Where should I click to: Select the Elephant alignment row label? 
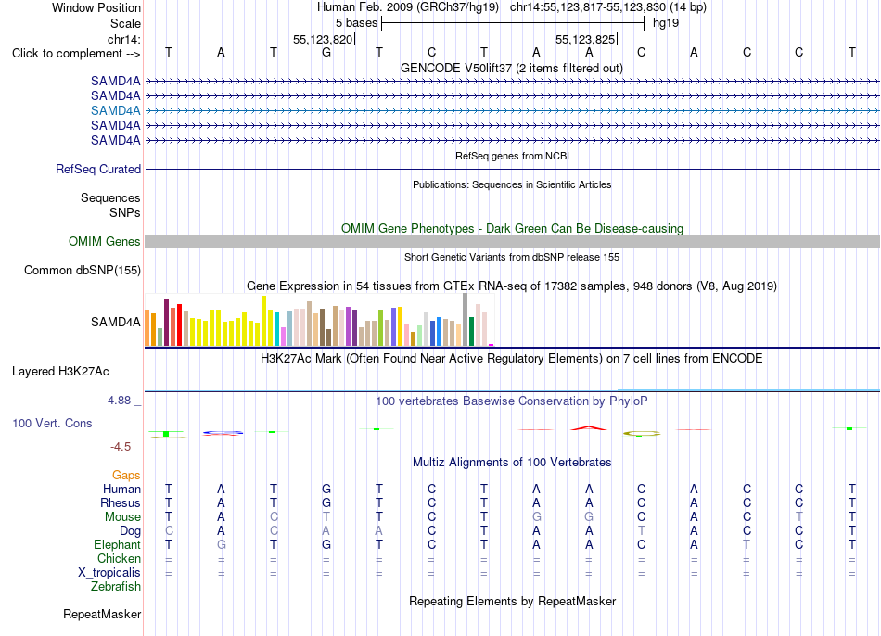tap(117, 544)
